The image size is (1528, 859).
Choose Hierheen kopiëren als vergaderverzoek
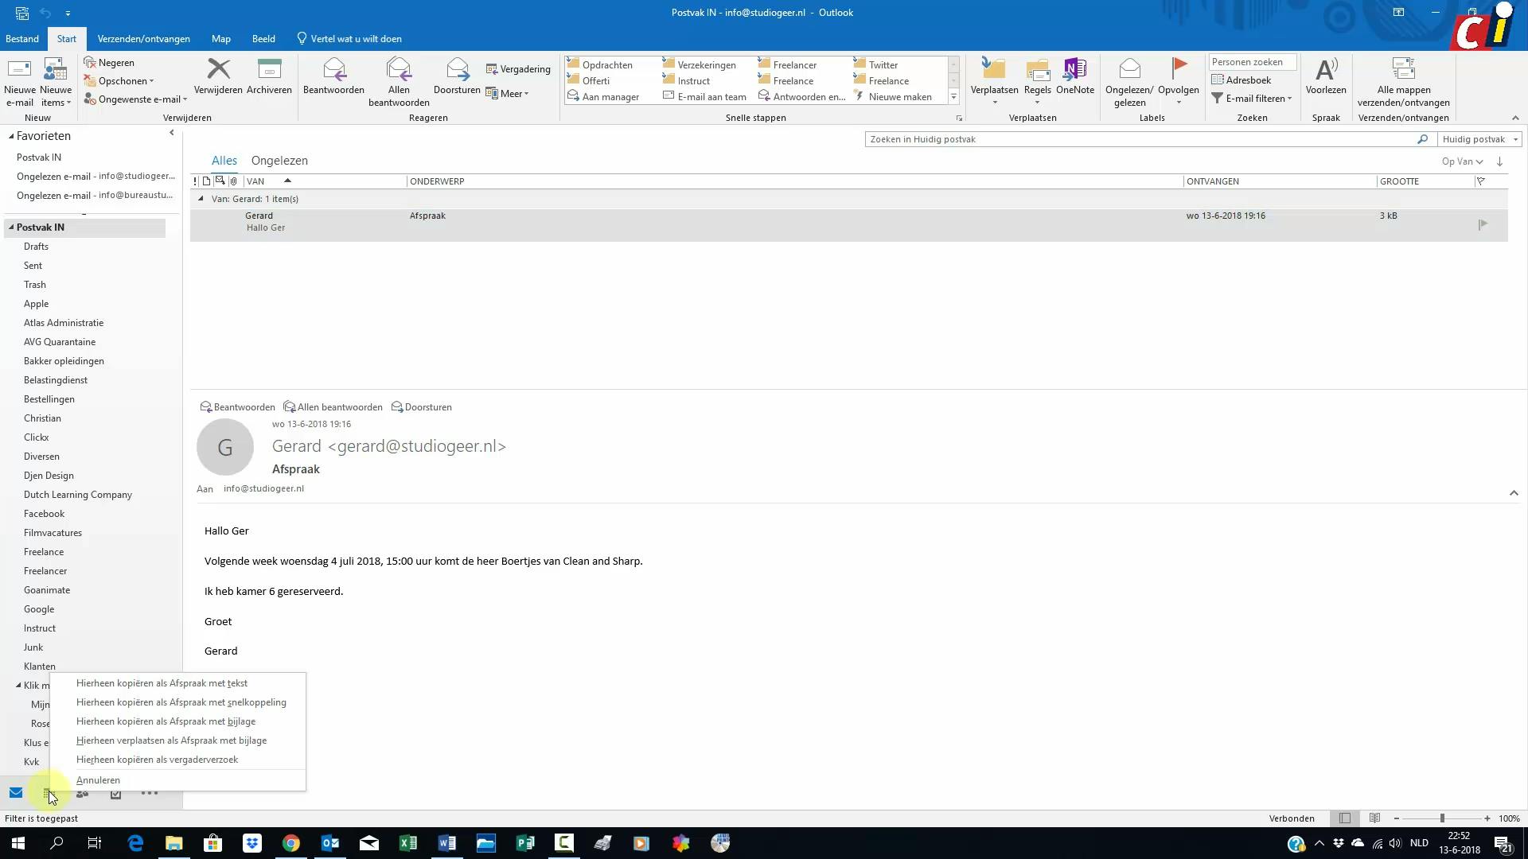pos(157,760)
